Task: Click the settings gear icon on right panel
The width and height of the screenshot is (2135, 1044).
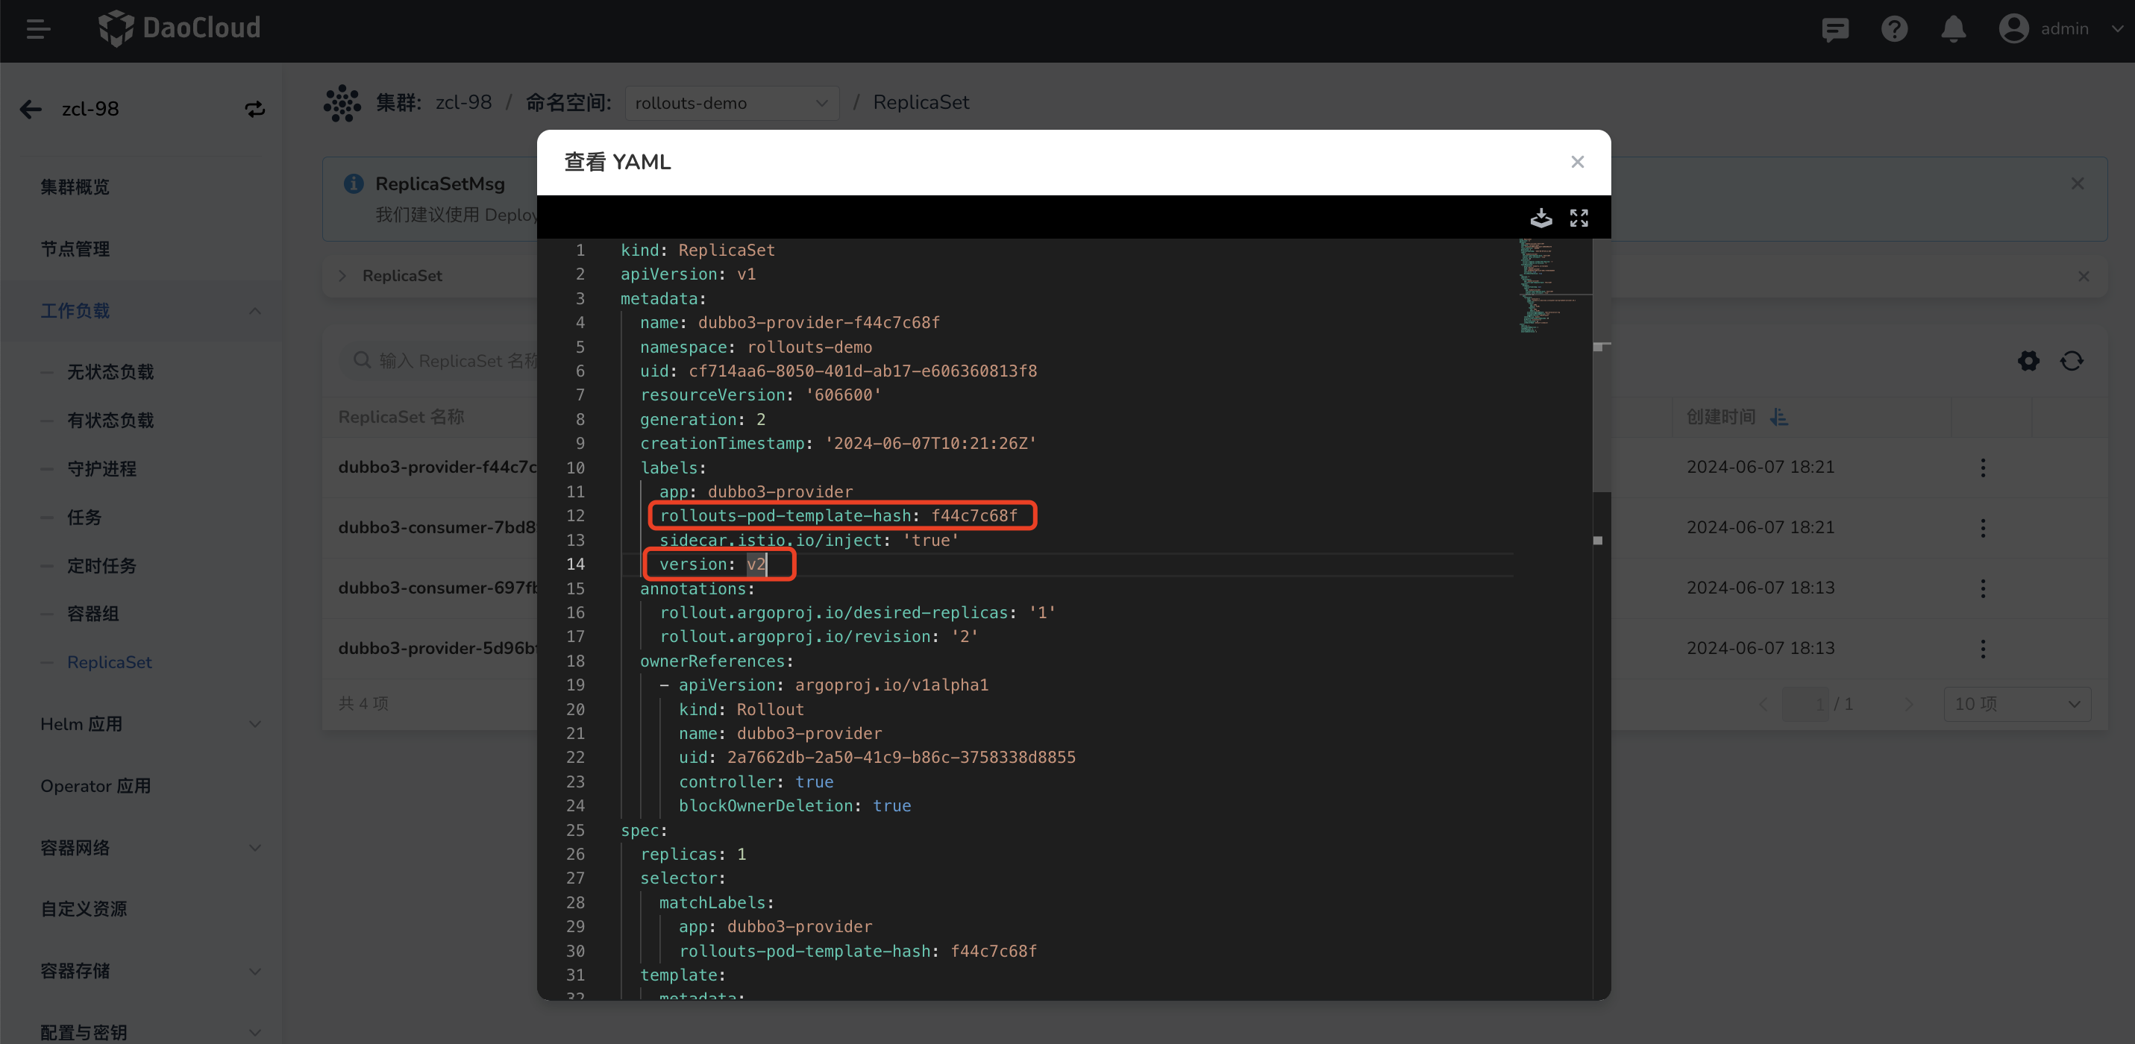Action: (x=2029, y=361)
